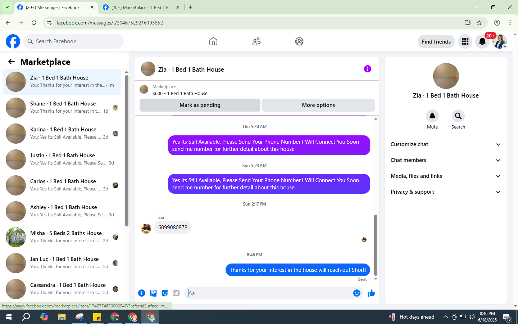Open the Facebook menu grid icon
This screenshot has width=518, height=324.
click(465, 41)
